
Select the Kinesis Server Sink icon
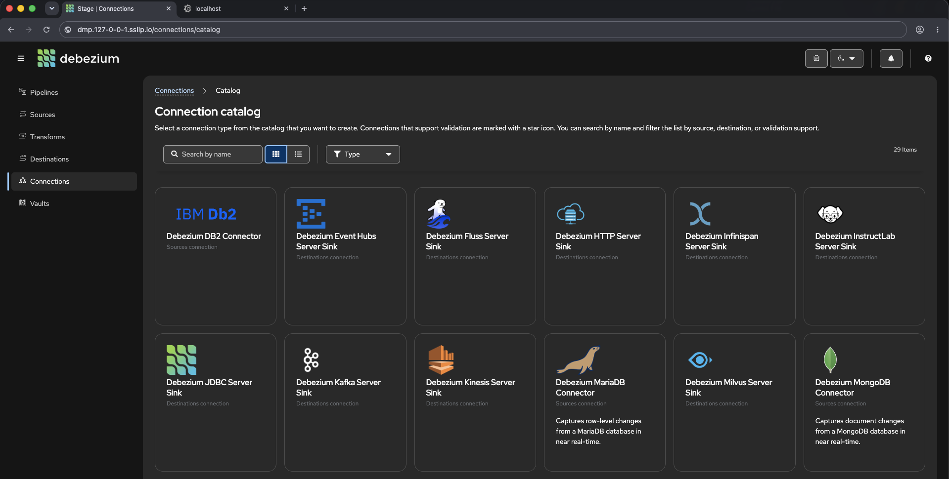[x=441, y=359]
